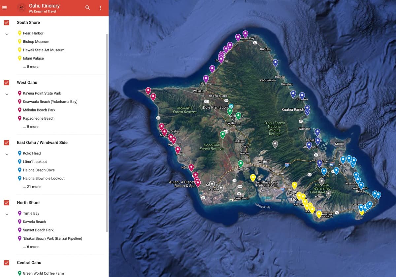Click the red pin beside Mākaha Beach Park
Screen dimensions: 396x277
pos(19,110)
